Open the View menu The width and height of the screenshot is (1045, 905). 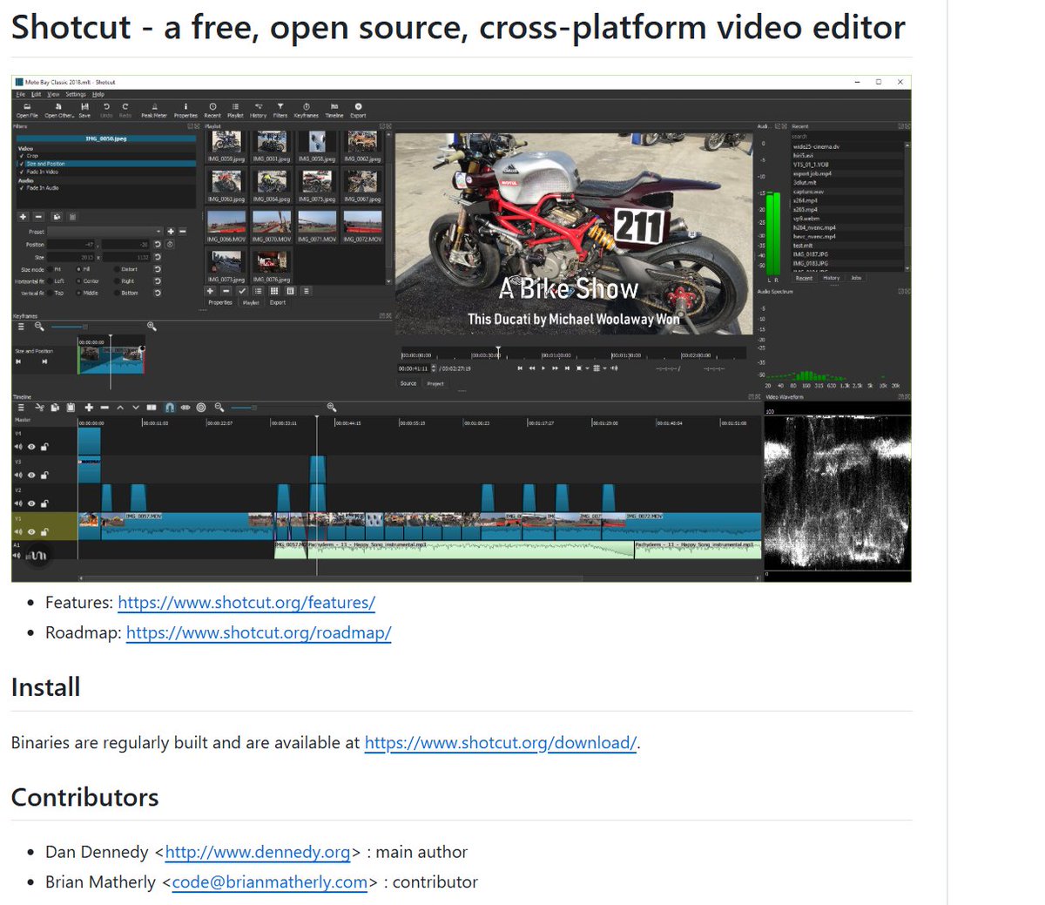click(x=53, y=94)
